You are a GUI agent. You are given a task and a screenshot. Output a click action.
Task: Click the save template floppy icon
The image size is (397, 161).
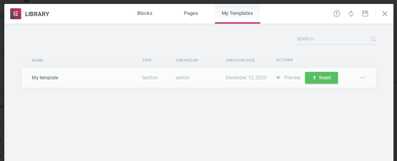tap(365, 14)
